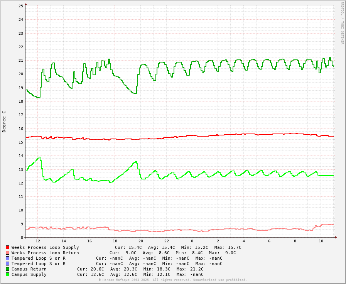Select the bright green Campus Supply swatch
Viewport: 346px width, 284px height.
7,274
